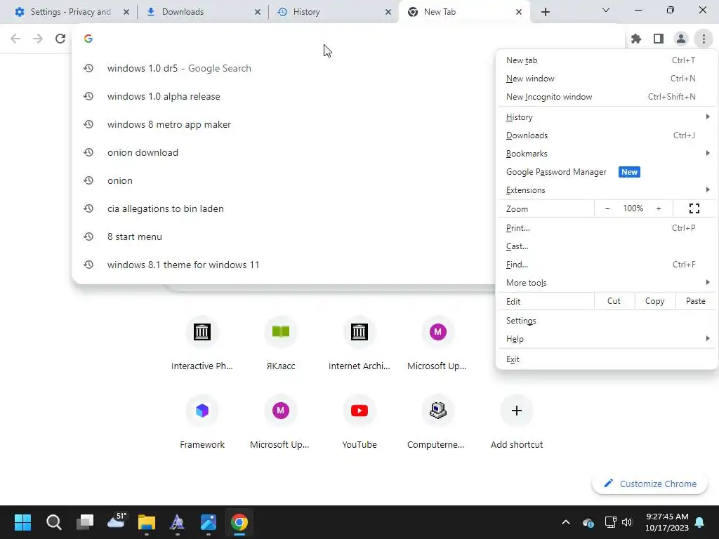Expand the More tools submenu
The height and width of the screenshot is (539, 719).
click(607, 283)
